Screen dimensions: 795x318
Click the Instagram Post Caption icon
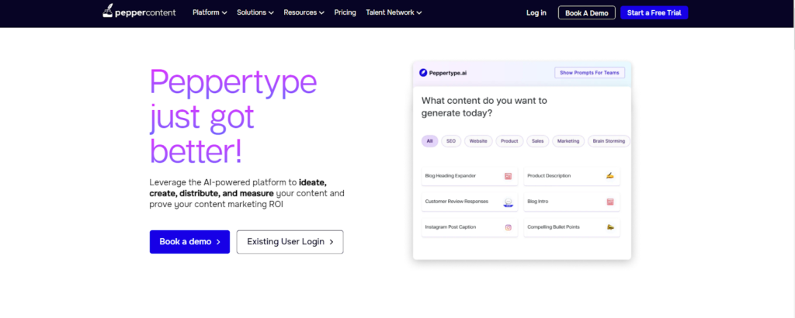(508, 227)
